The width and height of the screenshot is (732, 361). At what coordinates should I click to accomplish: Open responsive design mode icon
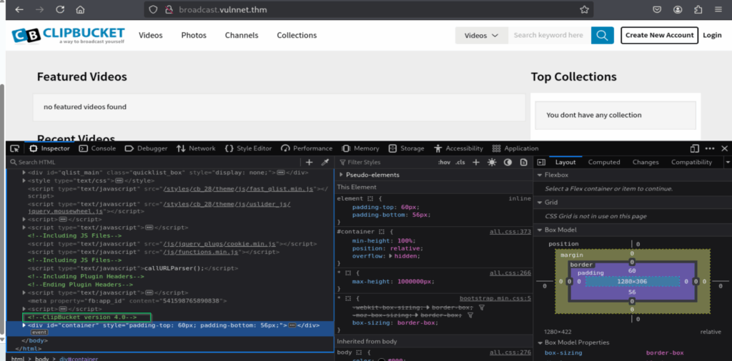point(694,148)
